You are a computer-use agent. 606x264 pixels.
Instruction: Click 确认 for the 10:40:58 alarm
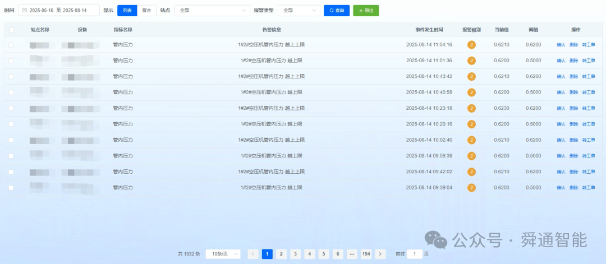(561, 92)
